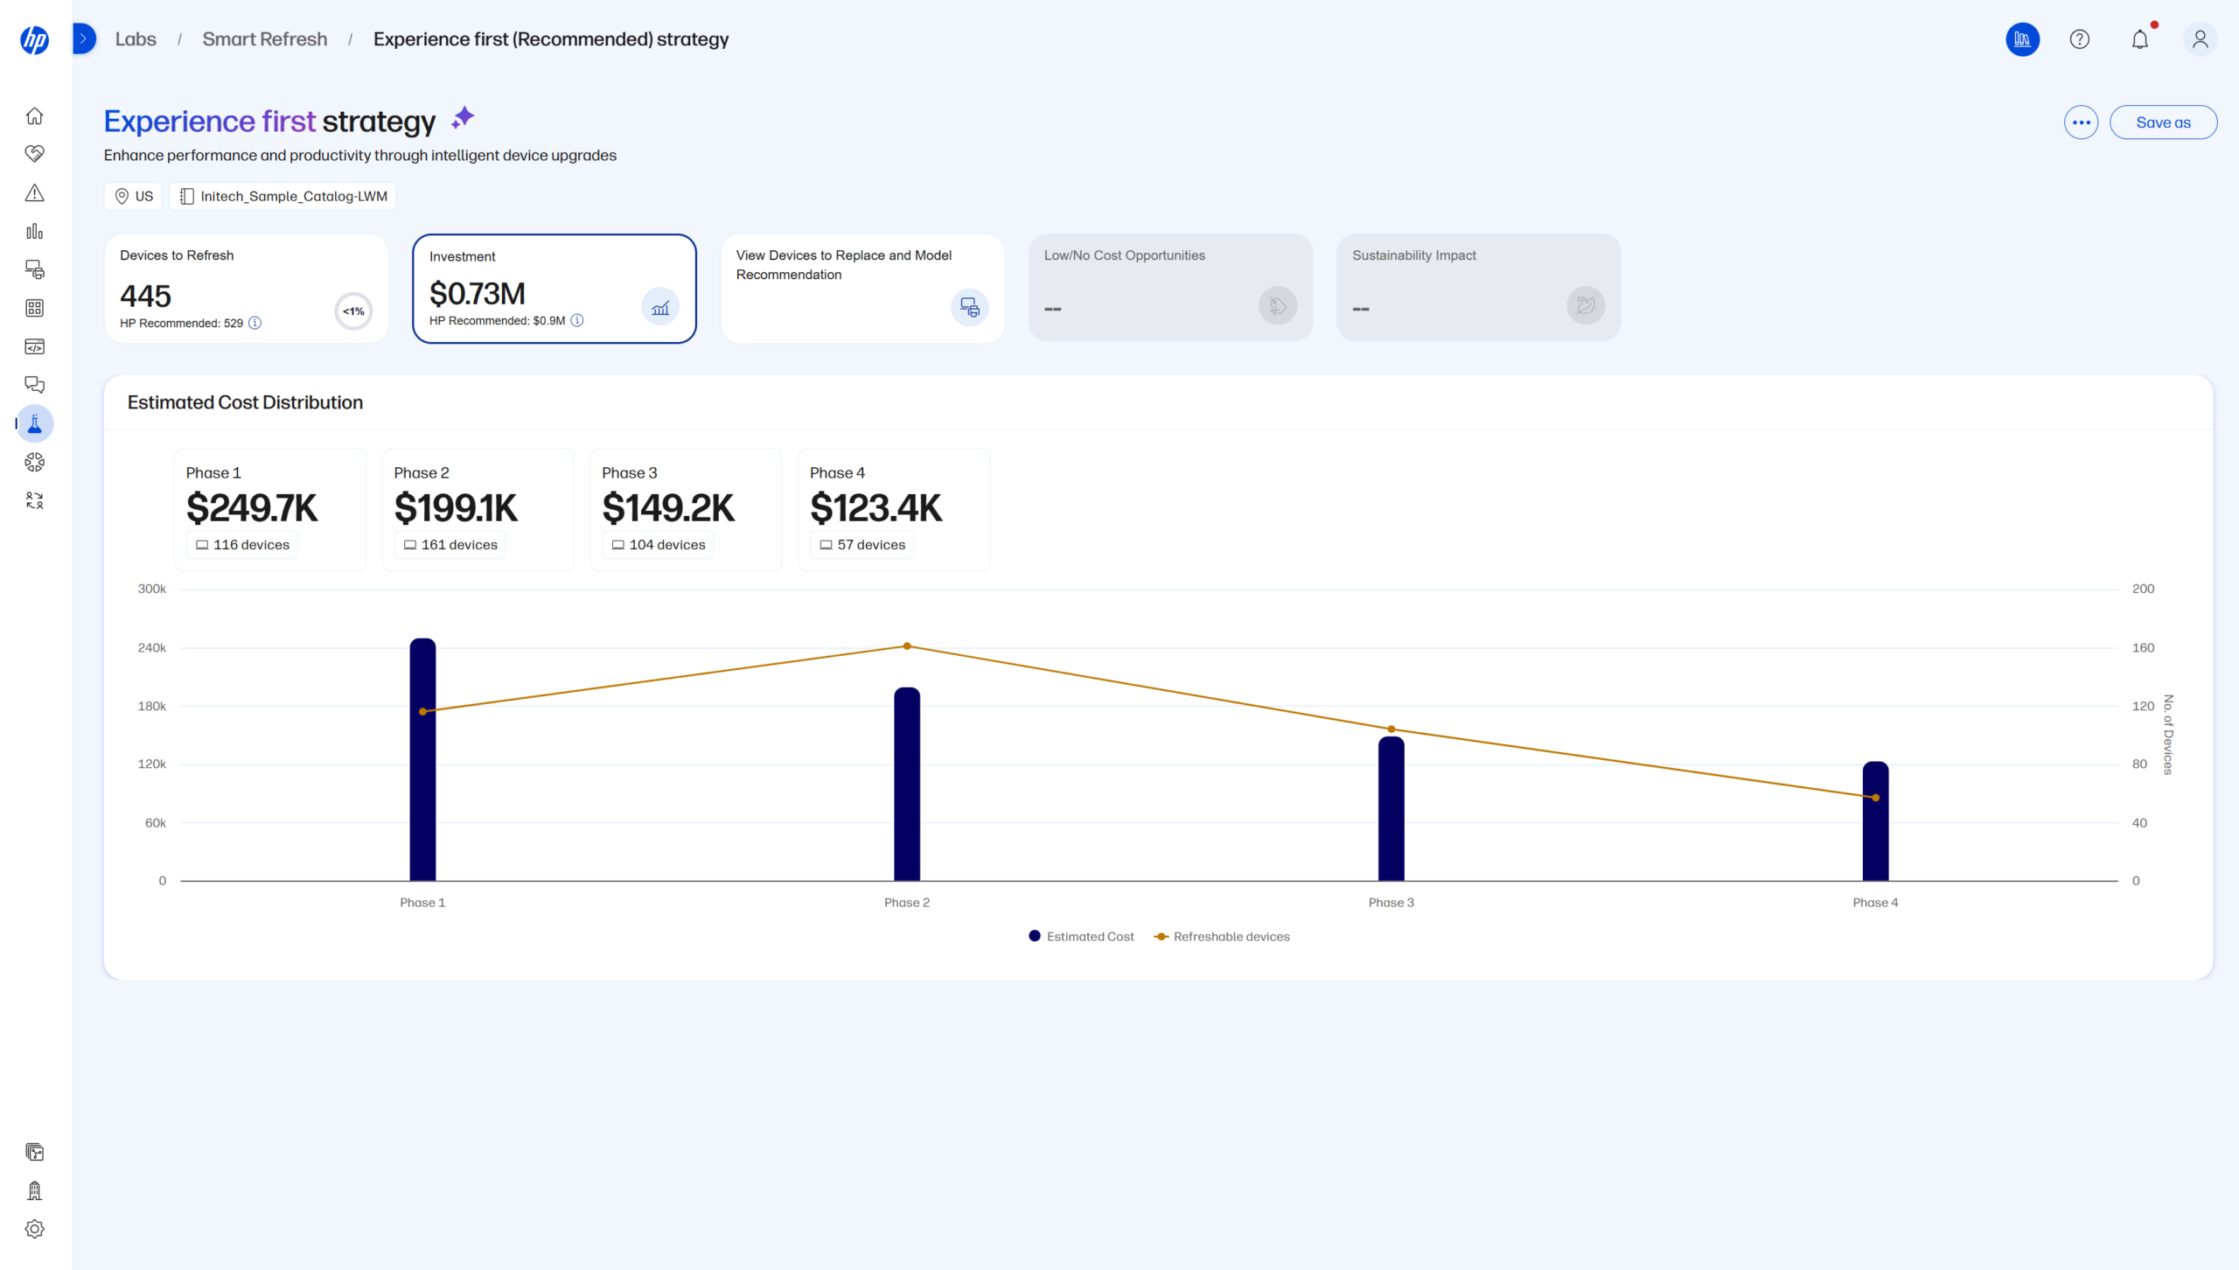Open the alerts triangle icon in sidebar
This screenshot has height=1270, width=2239.
coord(35,192)
